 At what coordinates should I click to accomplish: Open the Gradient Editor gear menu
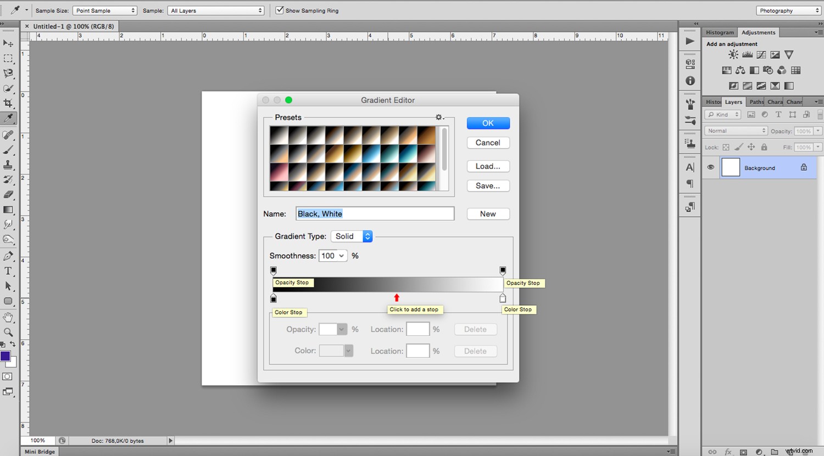point(439,117)
